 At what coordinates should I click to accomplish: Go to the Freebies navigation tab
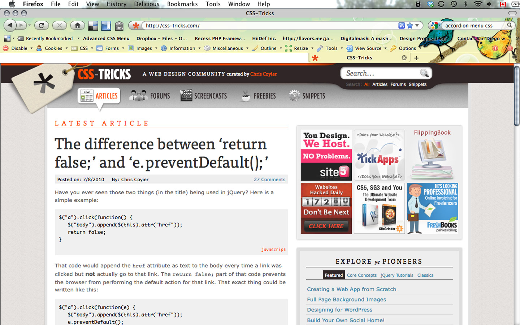259,96
